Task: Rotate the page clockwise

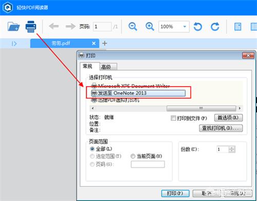Action: point(215,27)
